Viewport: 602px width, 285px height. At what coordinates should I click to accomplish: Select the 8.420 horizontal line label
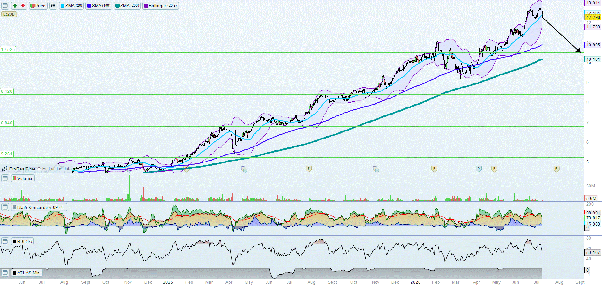pyautogui.click(x=7, y=91)
